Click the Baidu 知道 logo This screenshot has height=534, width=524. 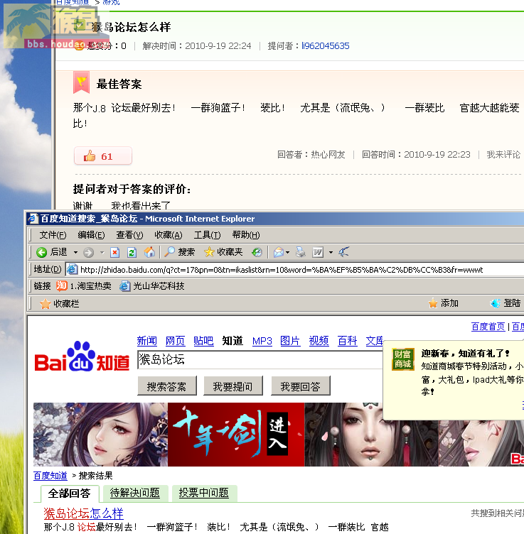82,356
